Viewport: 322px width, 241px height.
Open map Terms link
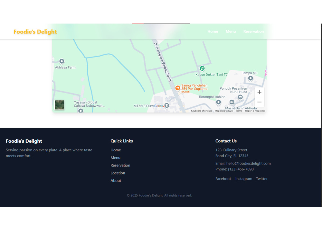click(239, 111)
